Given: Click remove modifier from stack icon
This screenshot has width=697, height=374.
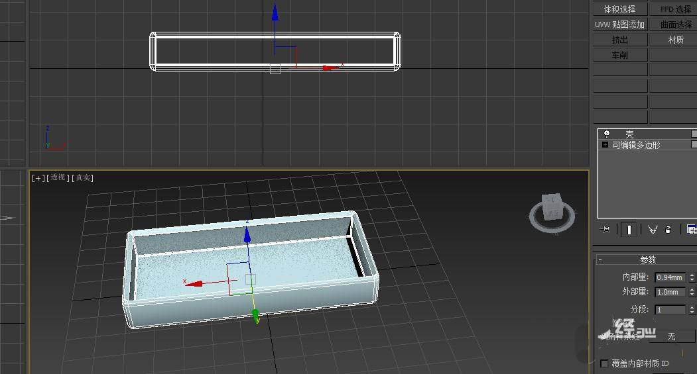Looking at the screenshot, I should pyautogui.click(x=668, y=230).
